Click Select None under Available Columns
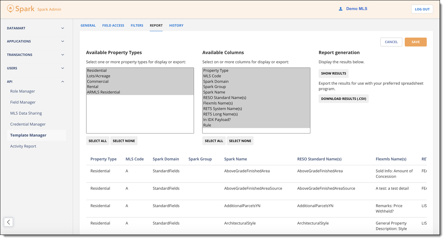Viewport: 445px width, 240px height. click(240, 141)
